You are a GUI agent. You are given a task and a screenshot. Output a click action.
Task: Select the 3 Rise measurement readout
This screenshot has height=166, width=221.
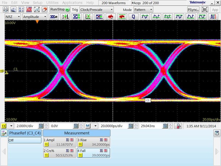click(x=94, y=142)
